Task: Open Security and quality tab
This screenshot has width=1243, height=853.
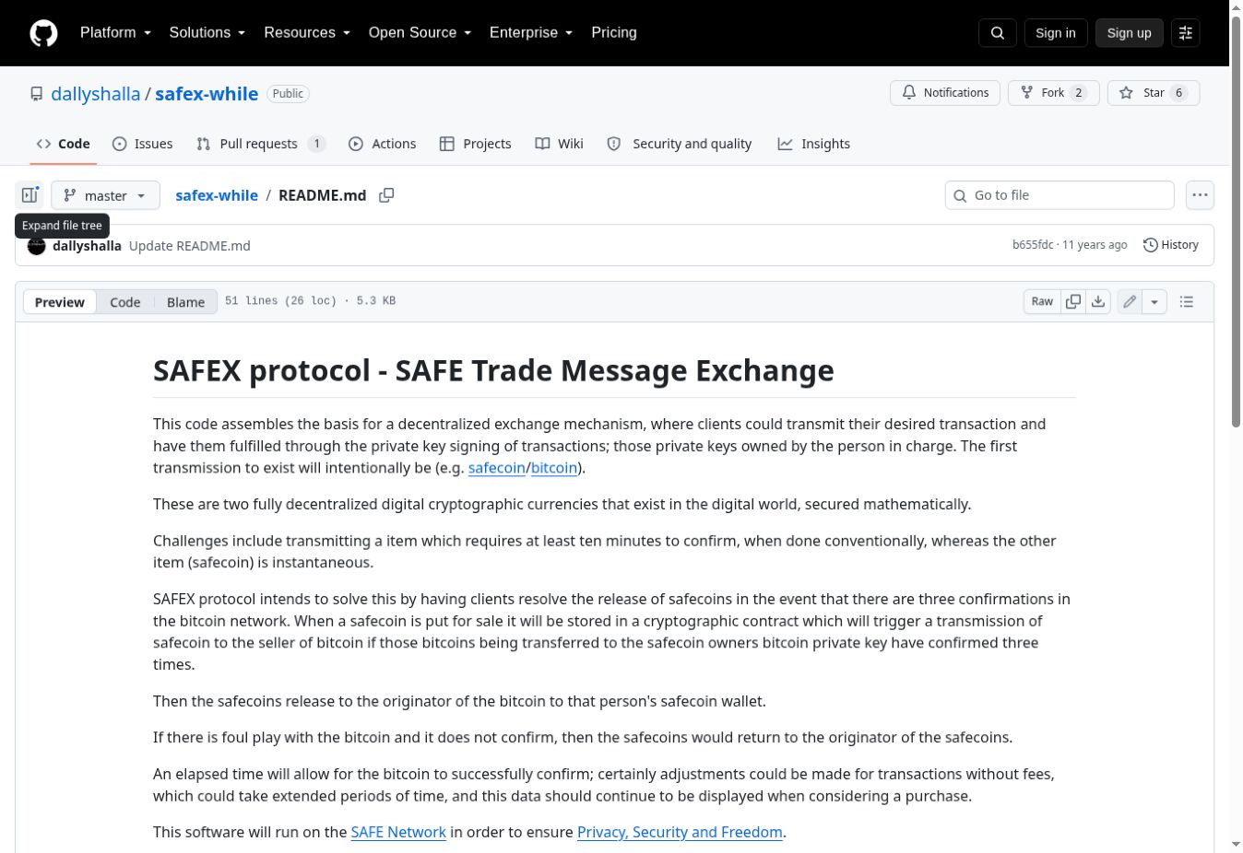Action: pyautogui.click(x=680, y=144)
